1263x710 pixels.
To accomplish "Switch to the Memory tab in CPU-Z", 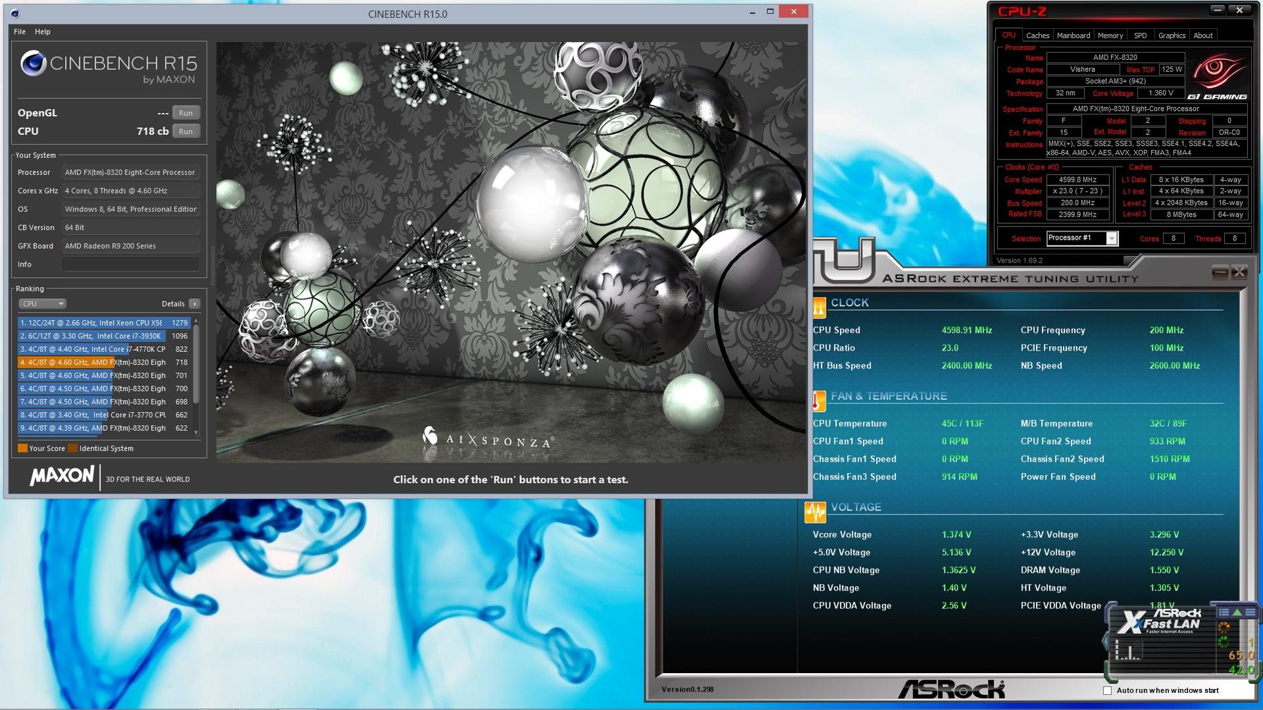I will pyautogui.click(x=1110, y=36).
